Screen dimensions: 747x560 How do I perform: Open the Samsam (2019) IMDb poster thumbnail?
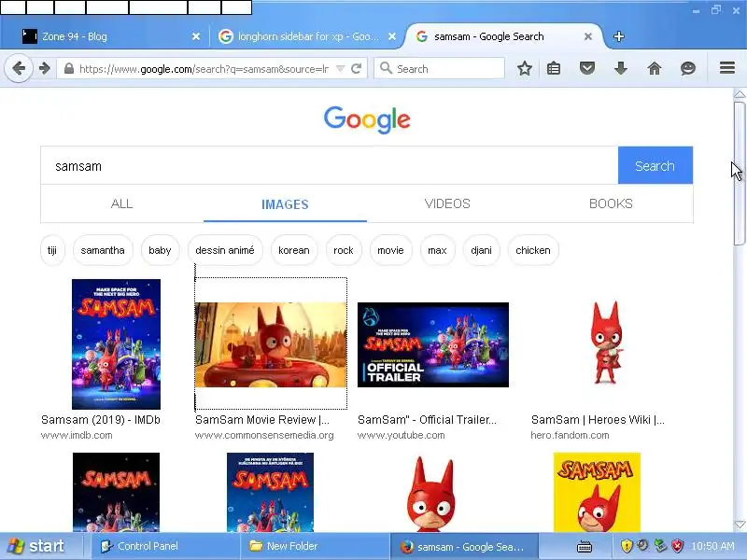[116, 344]
